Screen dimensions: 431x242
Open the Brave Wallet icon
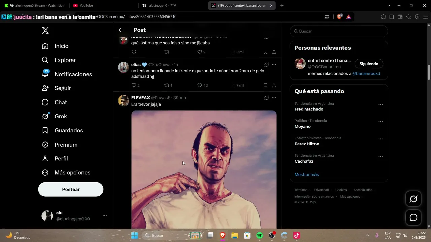click(400, 17)
